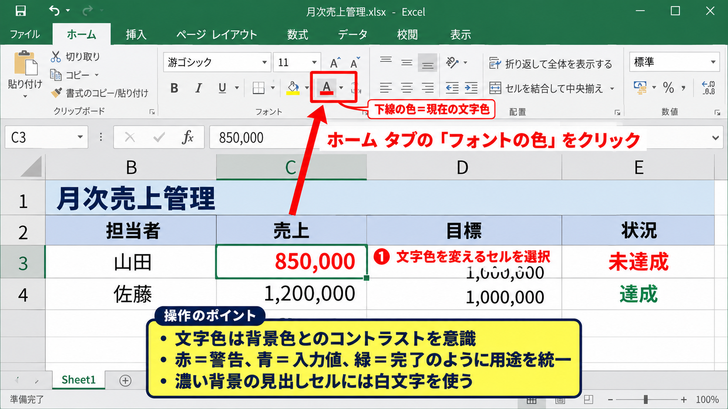Select column D header
The image size is (728, 409).
point(464,167)
